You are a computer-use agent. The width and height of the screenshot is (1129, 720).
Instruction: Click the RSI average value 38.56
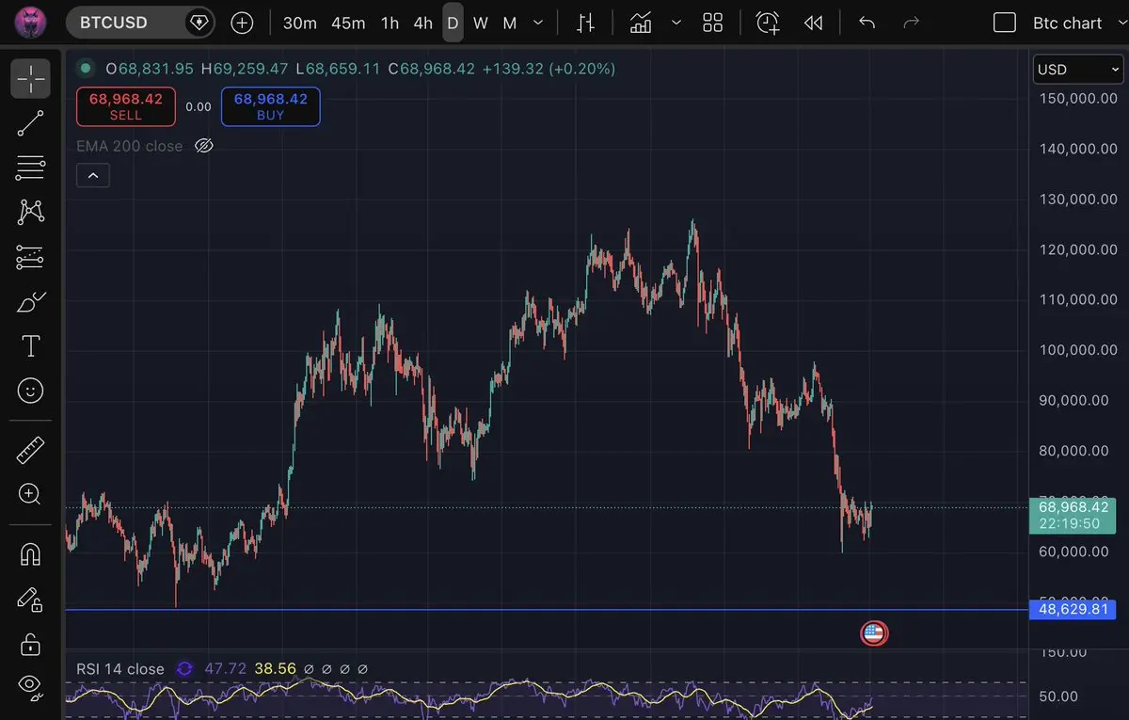[274, 669]
